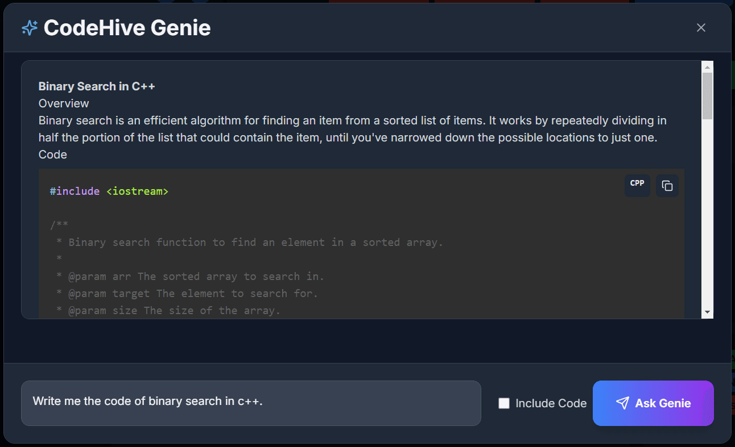Copy the C++ code snippet to clipboard
The width and height of the screenshot is (735, 447).
pyautogui.click(x=667, y=186)
